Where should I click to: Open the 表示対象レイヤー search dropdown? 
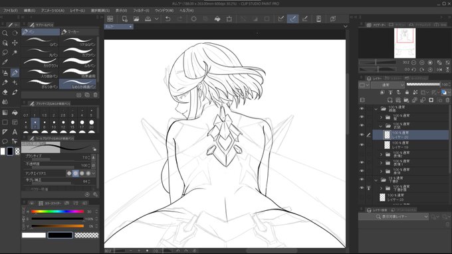point(394,217)
